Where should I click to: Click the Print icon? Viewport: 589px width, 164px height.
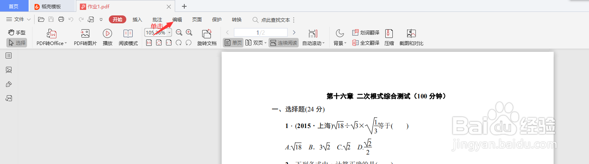click(x=61, y=19)
